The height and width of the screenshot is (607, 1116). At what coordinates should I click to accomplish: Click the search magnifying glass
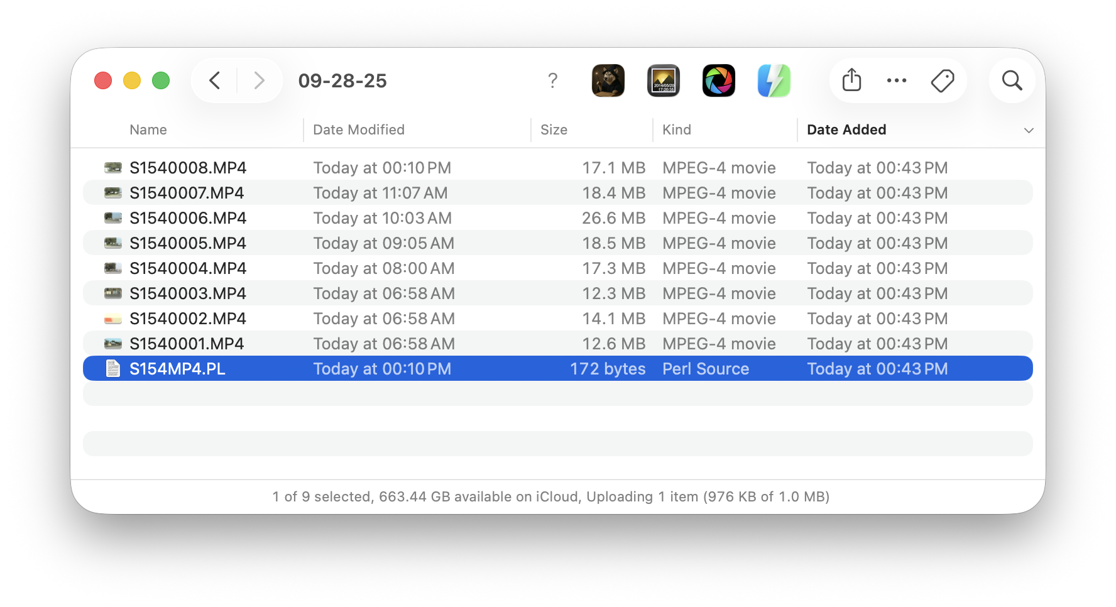tap(1012, 80)
